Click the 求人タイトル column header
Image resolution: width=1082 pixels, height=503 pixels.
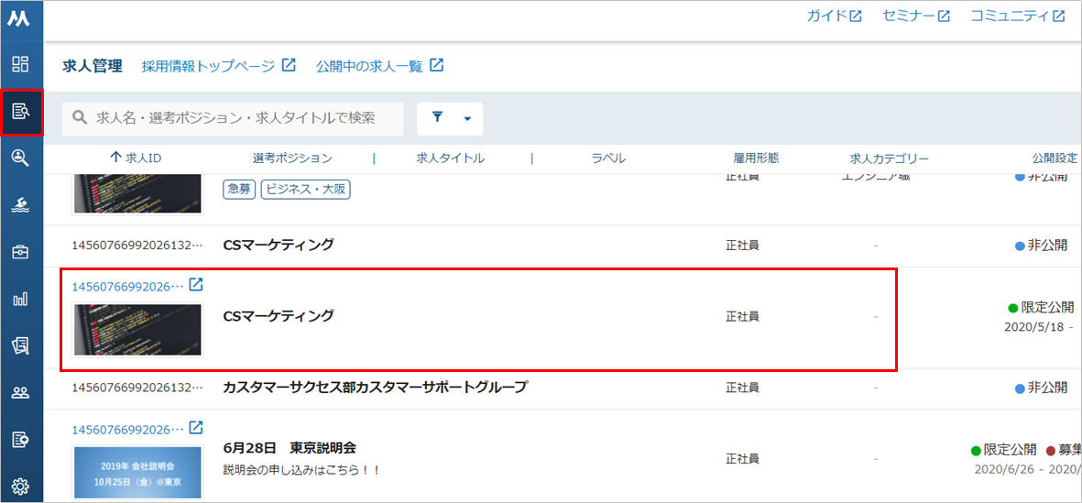coord(451,159)
